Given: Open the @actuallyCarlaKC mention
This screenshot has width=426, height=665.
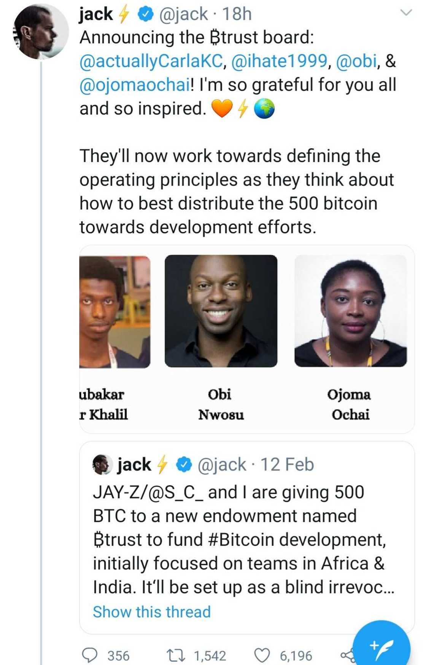Looking at the screenshot, I should pyautogui.click(x=151, y=61).
